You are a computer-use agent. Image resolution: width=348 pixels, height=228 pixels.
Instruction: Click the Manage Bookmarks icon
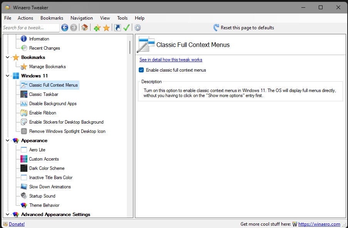(x=24, y=67)
